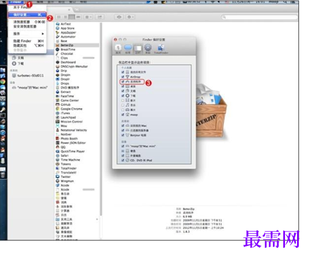The width and height of the screenshot is (311, 258).
Task: Expand the 服务 submenu
Action: coord(27,34)
